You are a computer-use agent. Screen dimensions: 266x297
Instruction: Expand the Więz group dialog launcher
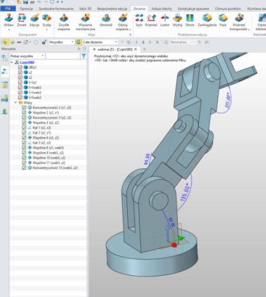[x=131, y=34]
